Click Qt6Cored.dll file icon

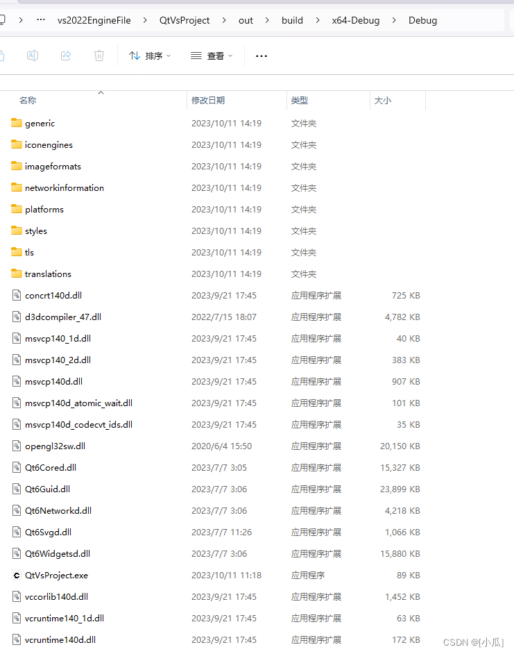click(x=17, y=467)
